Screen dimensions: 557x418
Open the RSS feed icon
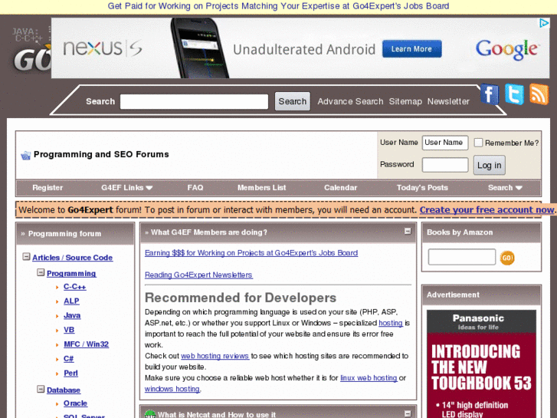coord(539,94)
